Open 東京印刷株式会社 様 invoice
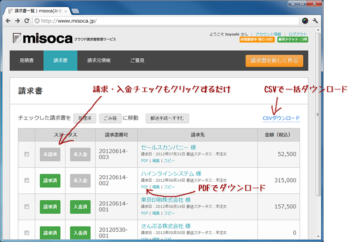The height and width of the screenshot is (242, 364). (x=166, y=200)
